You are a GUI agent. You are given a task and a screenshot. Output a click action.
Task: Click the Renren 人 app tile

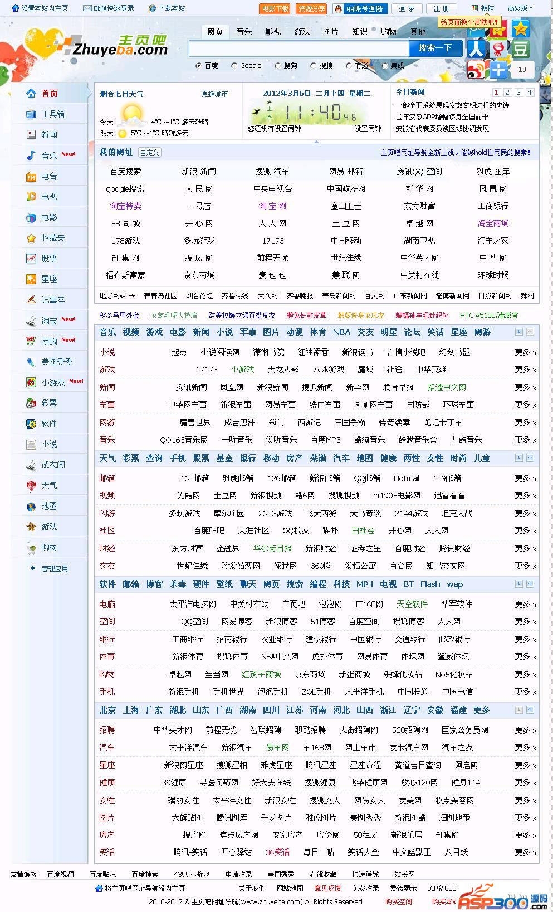476,48
